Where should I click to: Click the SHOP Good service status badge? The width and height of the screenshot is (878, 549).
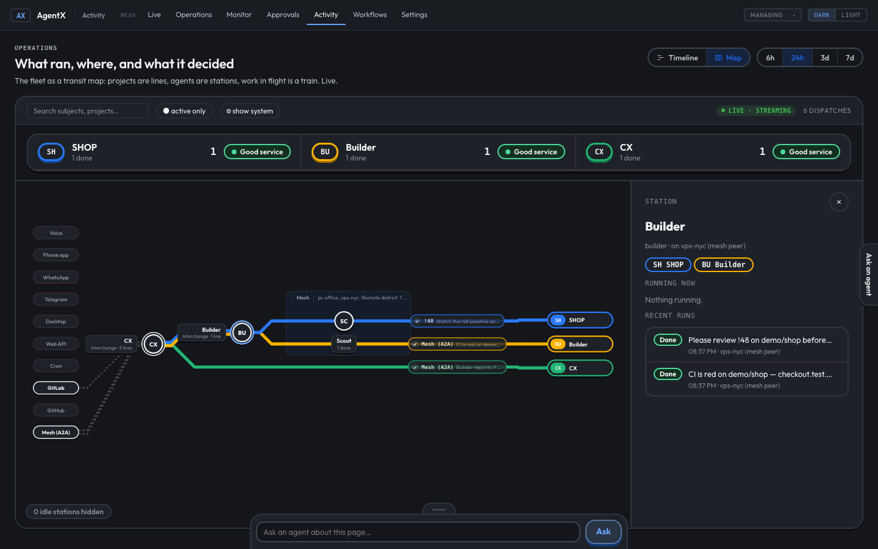point(257,152)
